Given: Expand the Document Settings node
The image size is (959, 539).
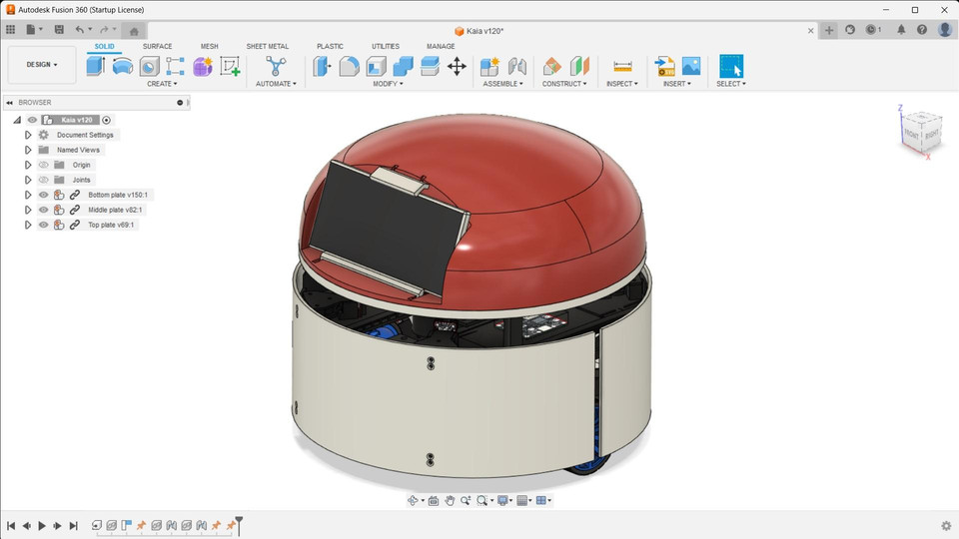Looking at the screenshot, I should (28, 135).
